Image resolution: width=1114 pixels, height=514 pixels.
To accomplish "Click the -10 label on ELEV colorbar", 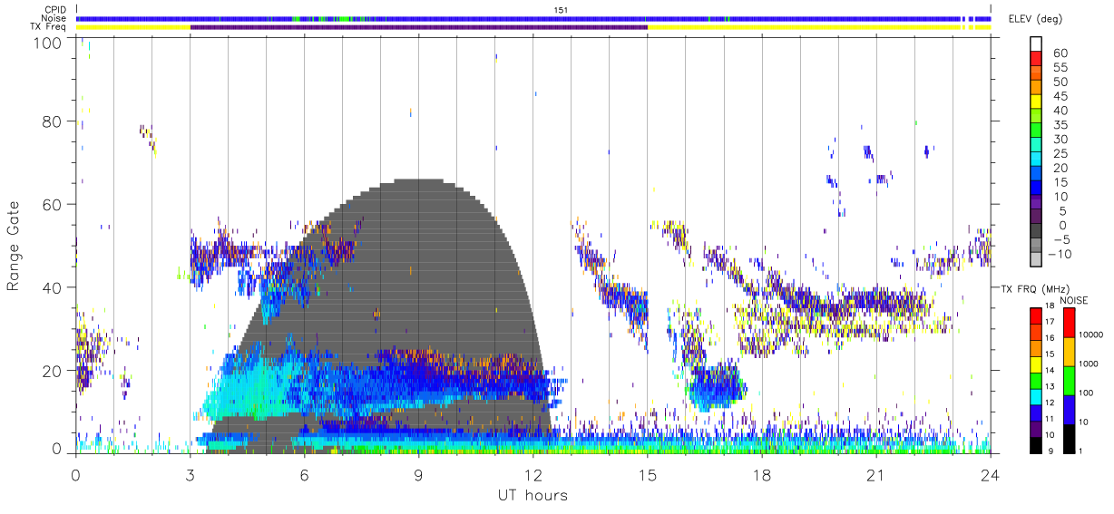I will coord(1060,255).
